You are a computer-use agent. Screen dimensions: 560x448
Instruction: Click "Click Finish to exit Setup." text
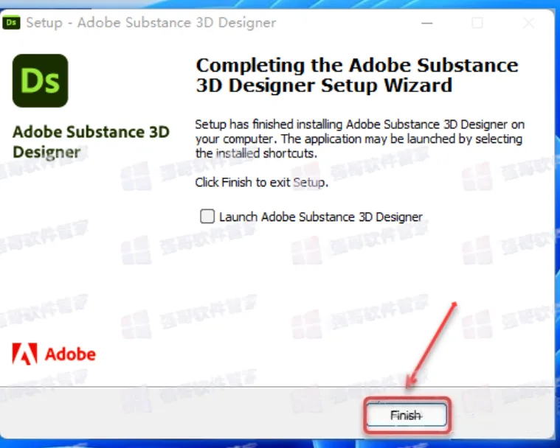pyautogui.click(x=261, y=182)
